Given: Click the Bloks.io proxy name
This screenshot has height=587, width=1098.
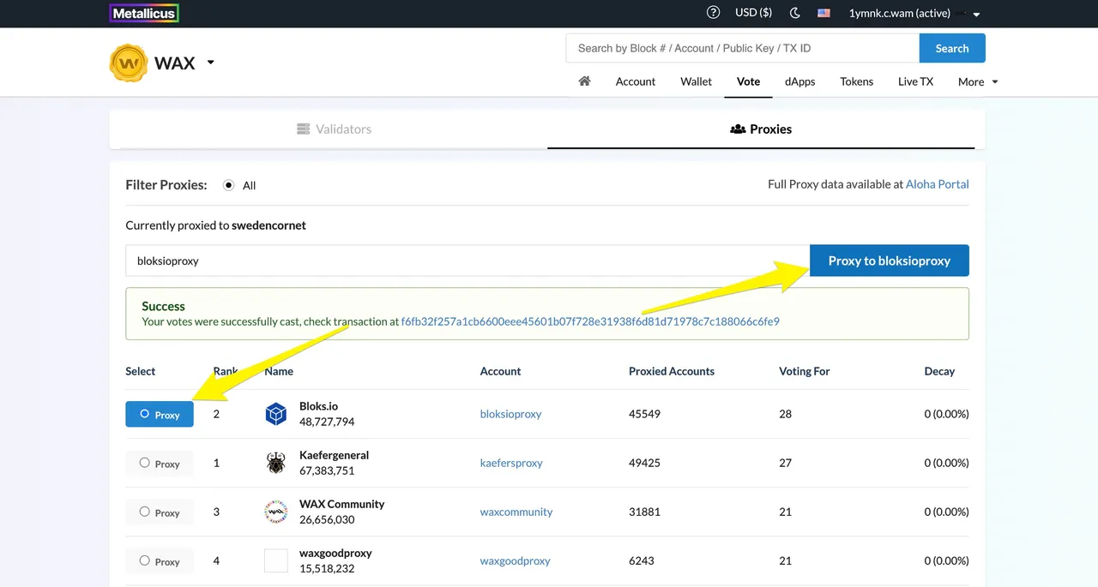Looking at the screenshot, I should (x=319, y=406).
